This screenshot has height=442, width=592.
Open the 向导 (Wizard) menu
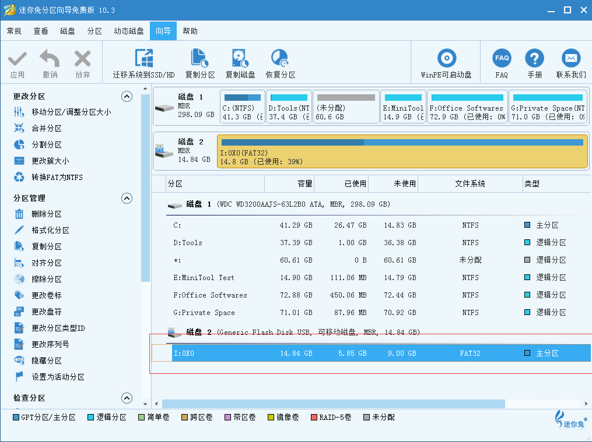(163, 31)
